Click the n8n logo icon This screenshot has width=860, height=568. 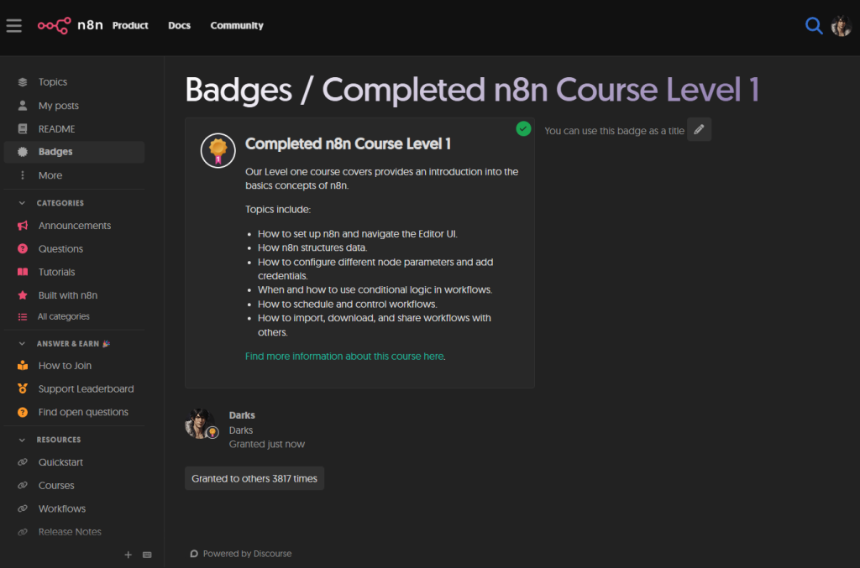pos(54,25)
